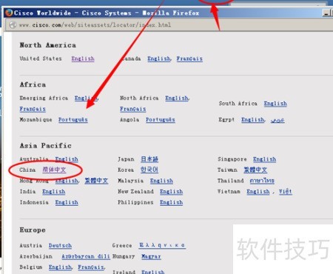The image size is (333, 274).
Task: Select Taiwan Traditional Chinese link
Action: 255,170
